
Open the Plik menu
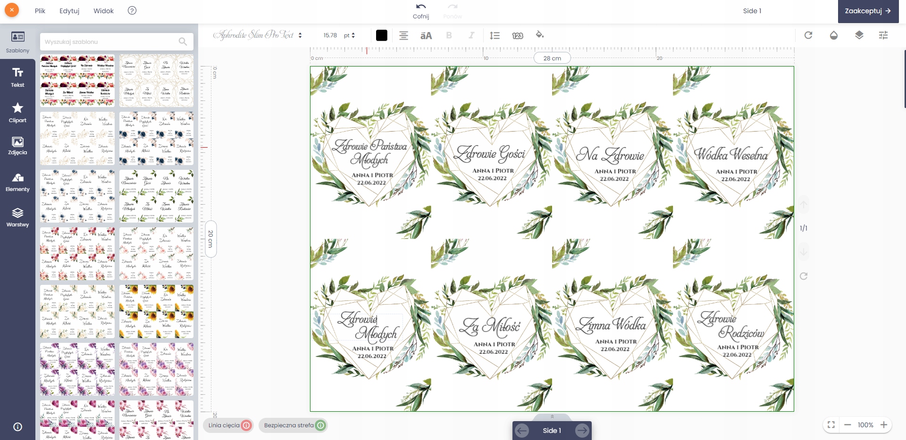click(x=40, y=11)
